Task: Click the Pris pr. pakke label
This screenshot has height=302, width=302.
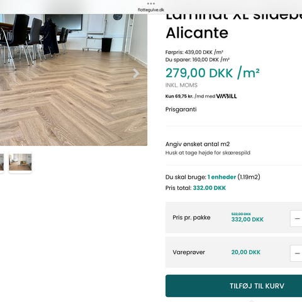Action: (191, 218)
